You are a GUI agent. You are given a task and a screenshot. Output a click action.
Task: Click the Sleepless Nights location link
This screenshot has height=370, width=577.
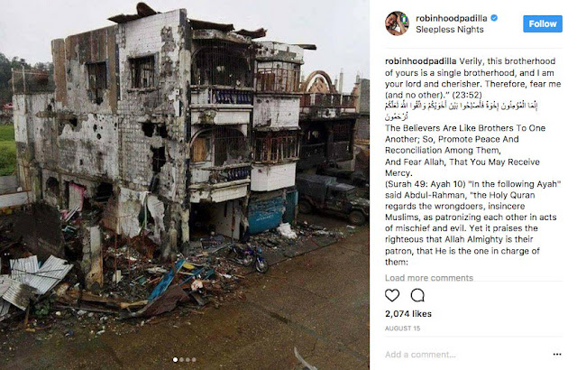click(x=450, y=30)
